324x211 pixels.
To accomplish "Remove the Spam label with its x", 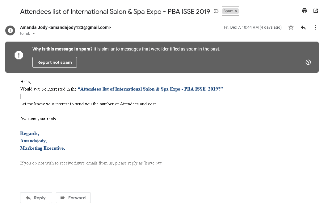I will (236, 10).
